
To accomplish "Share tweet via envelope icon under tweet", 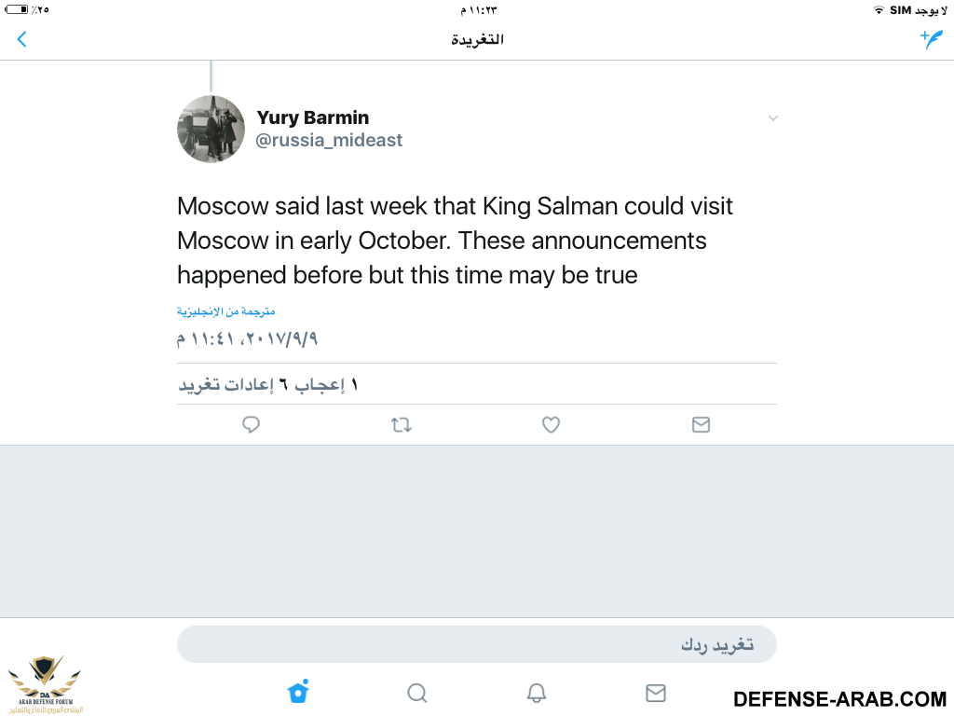I will (x=701, y=424).
